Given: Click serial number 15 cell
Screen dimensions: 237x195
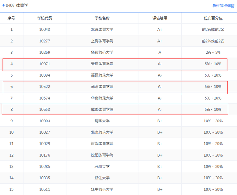Looking at the screenshot, I should click(11, 189).
